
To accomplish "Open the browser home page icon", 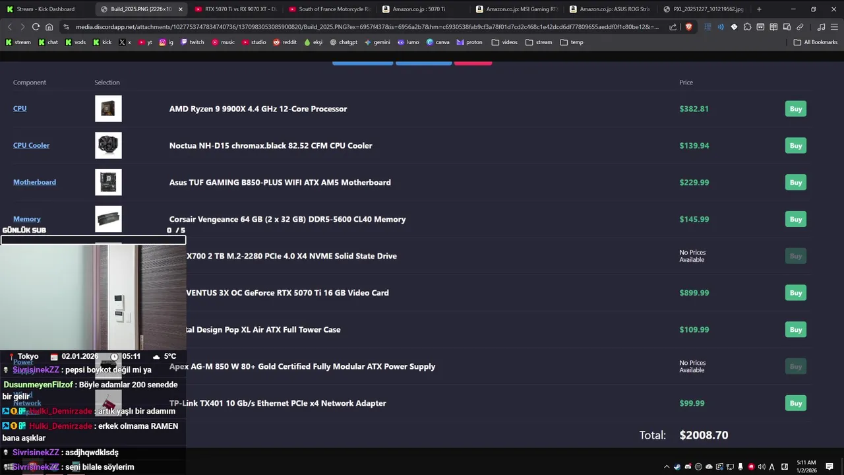I will [49, 27].
